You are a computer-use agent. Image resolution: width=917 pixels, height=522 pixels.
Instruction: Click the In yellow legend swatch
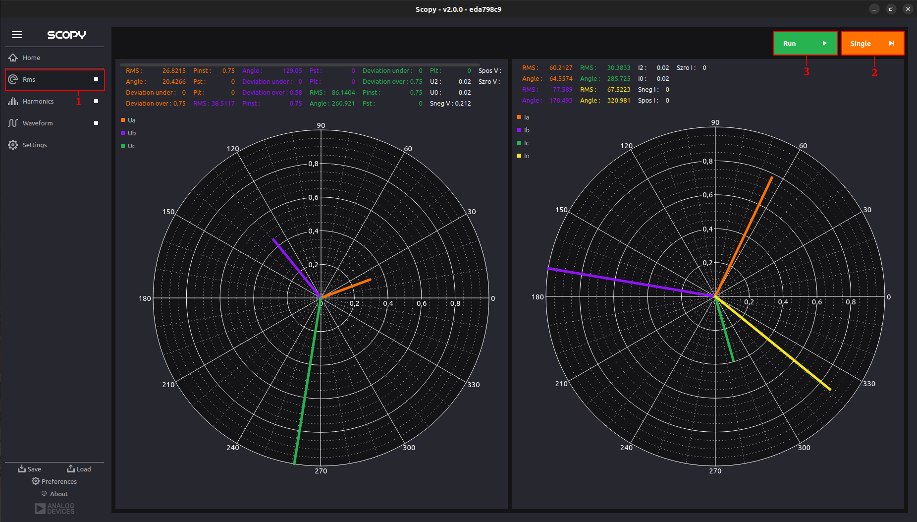click(x=519, y=156)
